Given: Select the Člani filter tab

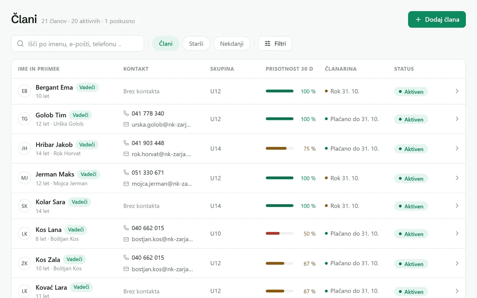Looking at the screenshot, I should click(166, 44).
